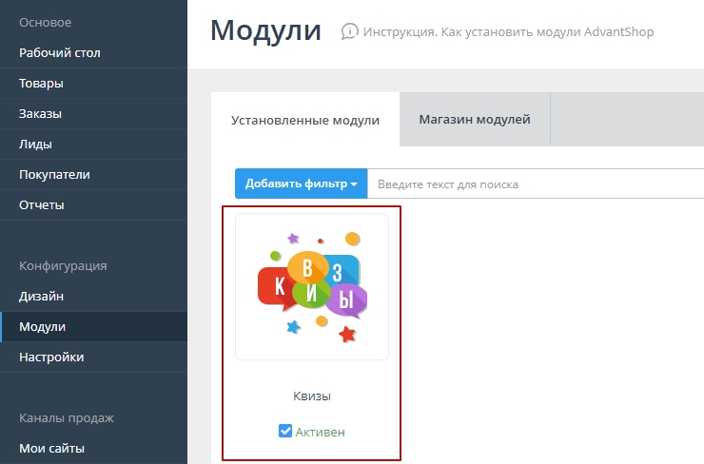This screenshot has height=464, width=704.
Task: Click the module search text field
Action: tap(533, 184)
